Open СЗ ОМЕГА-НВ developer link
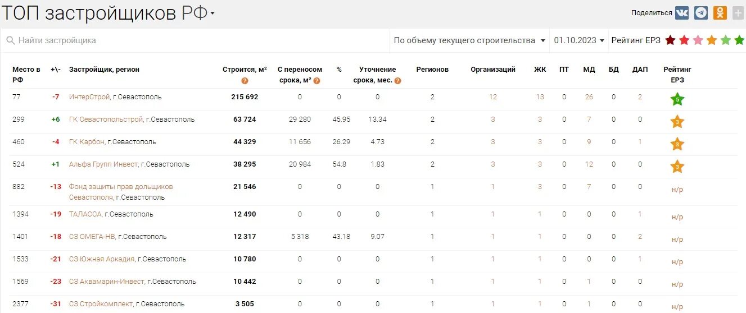 (92, 237)
